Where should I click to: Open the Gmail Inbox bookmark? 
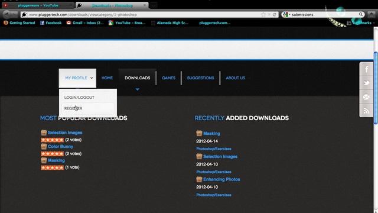[x=85, y=22]
